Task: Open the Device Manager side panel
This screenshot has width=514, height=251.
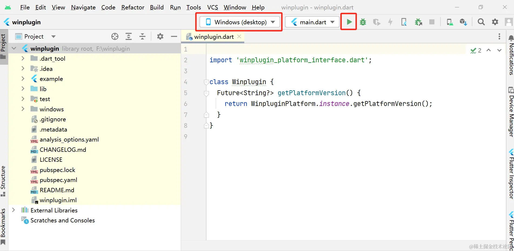Action: click(x=511, y=112)
